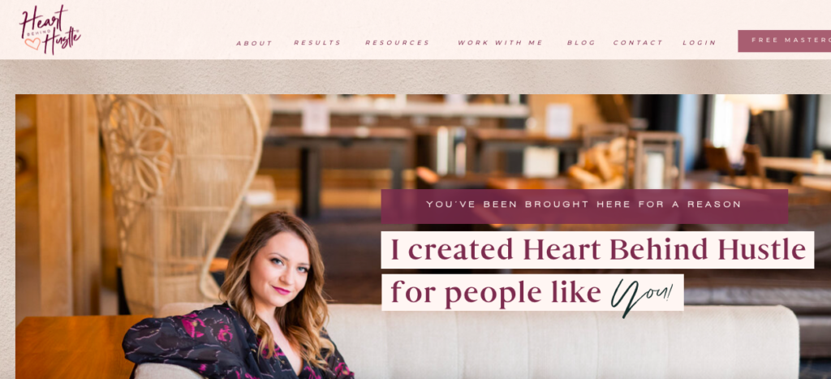The image size is (831, 379).
Task: Open the Resources navigation item
Action: [397, 42]
